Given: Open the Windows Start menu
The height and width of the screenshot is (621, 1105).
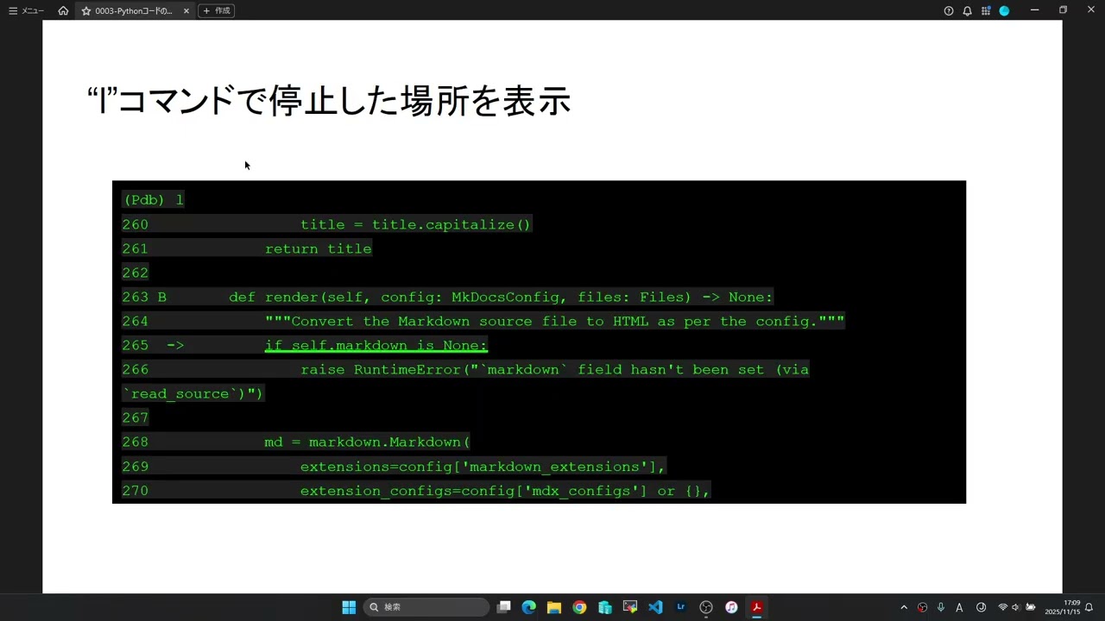Looking at the screenshot, I should 349,607.
